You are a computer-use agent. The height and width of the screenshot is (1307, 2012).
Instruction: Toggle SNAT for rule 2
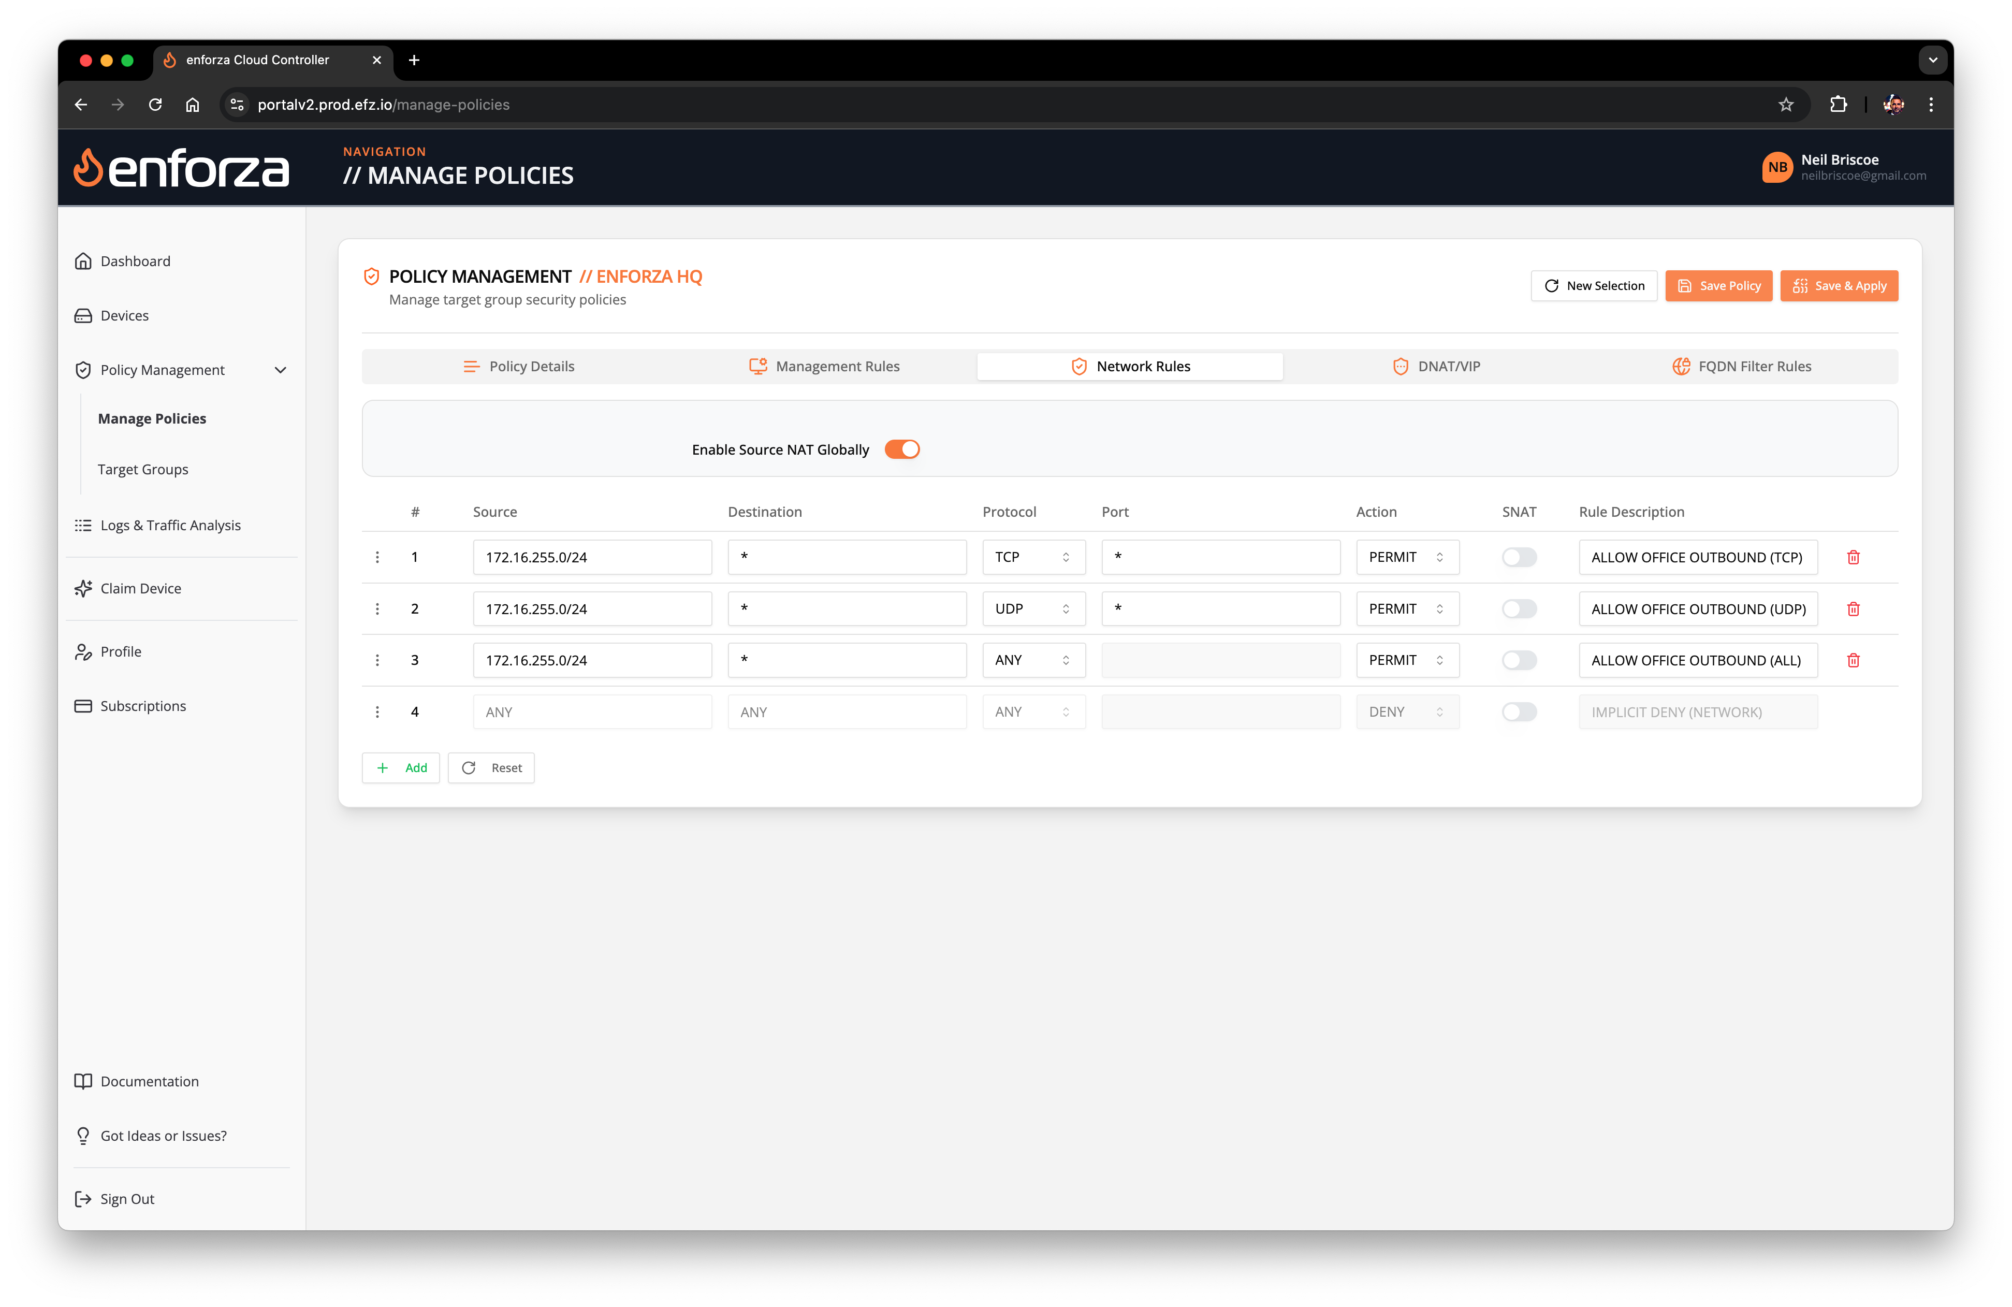tap(1519, 608)
